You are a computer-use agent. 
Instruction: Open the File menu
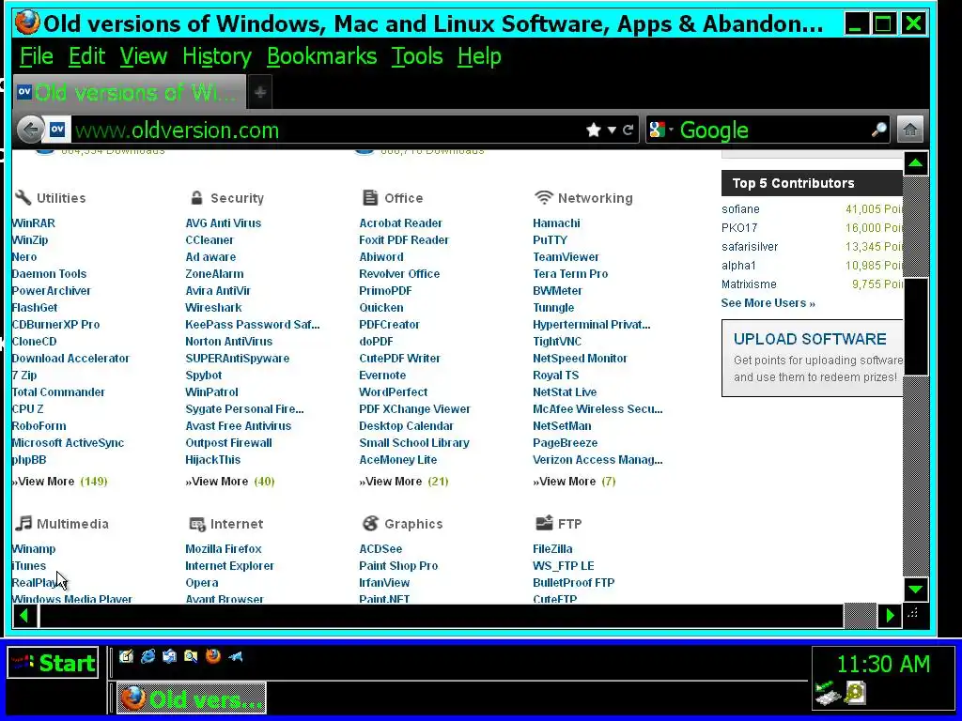(x=37, y=56)
